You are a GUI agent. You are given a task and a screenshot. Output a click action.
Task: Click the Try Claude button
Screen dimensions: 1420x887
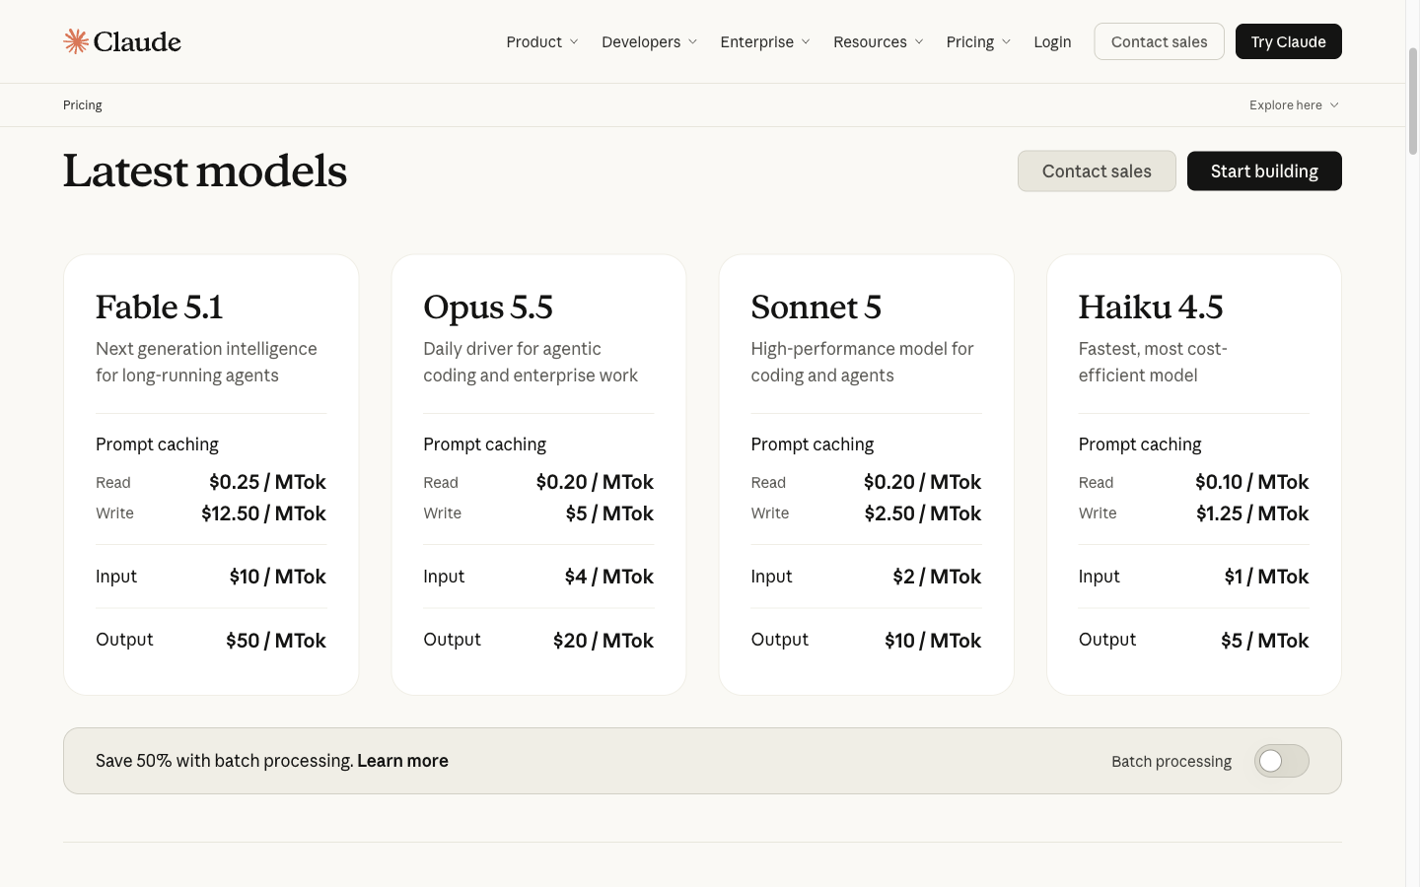[x=1288, y=41]
